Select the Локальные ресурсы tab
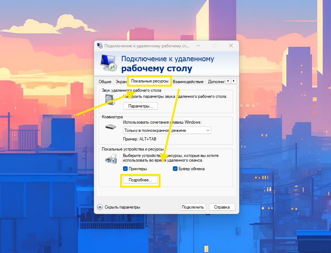The width and height of the screenshot is (331, 253). tap(150, 81)
